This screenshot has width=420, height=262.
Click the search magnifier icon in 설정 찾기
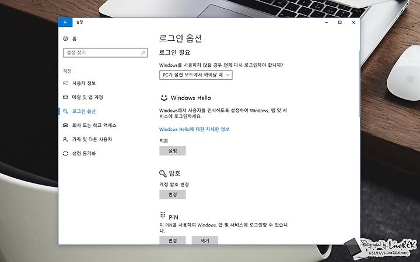[143, 52]
